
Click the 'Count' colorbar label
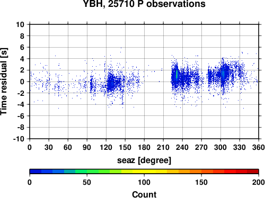(144, 194)
